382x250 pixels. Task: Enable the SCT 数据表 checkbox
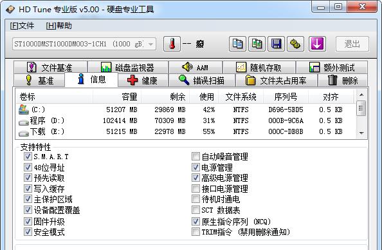(196, 209)
